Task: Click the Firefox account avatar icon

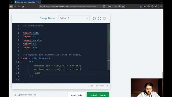Action: [x=156, y=6]
